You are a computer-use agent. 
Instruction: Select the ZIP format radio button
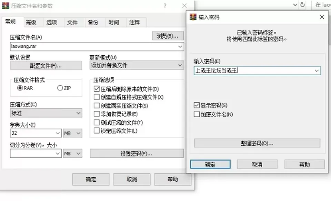(x=60, y=88)
